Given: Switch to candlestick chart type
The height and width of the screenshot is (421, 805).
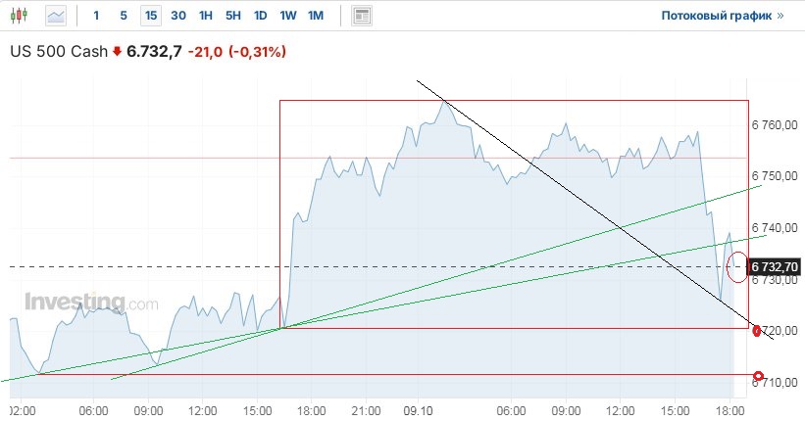Looking at the screenshot, I should point(22,16).
